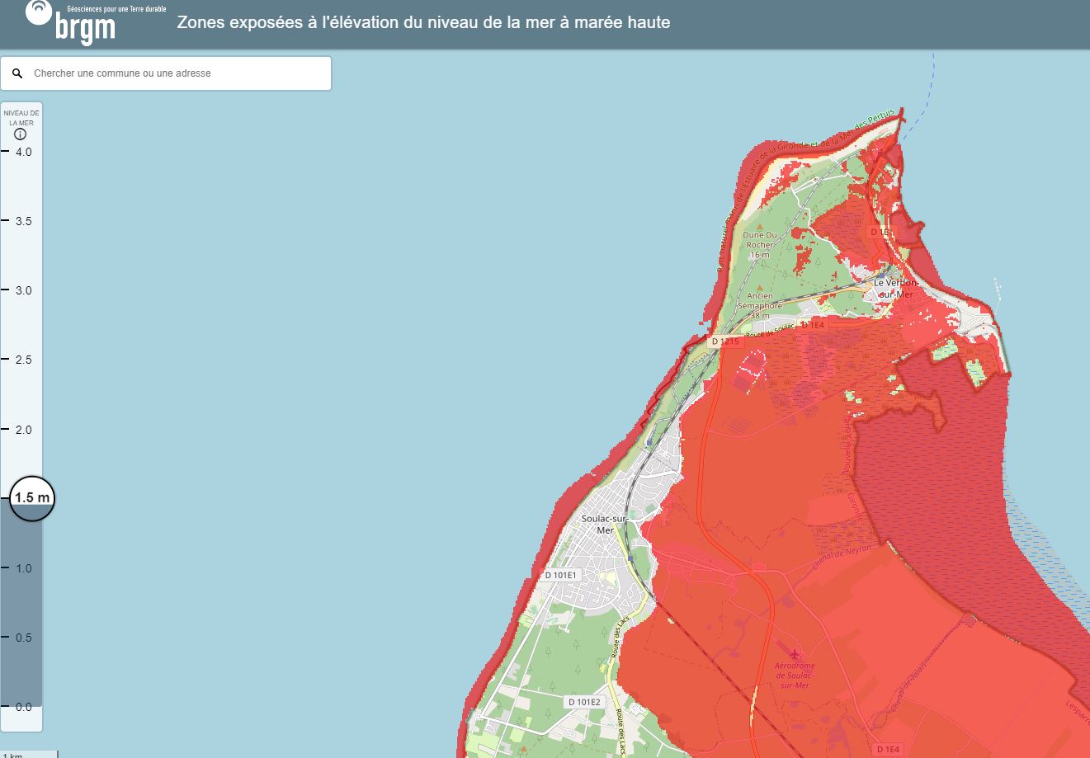Choose the 2.0 mark on the sea level scale
Image resolution: width=1090 pixels, height=758 pixels.
22,430
